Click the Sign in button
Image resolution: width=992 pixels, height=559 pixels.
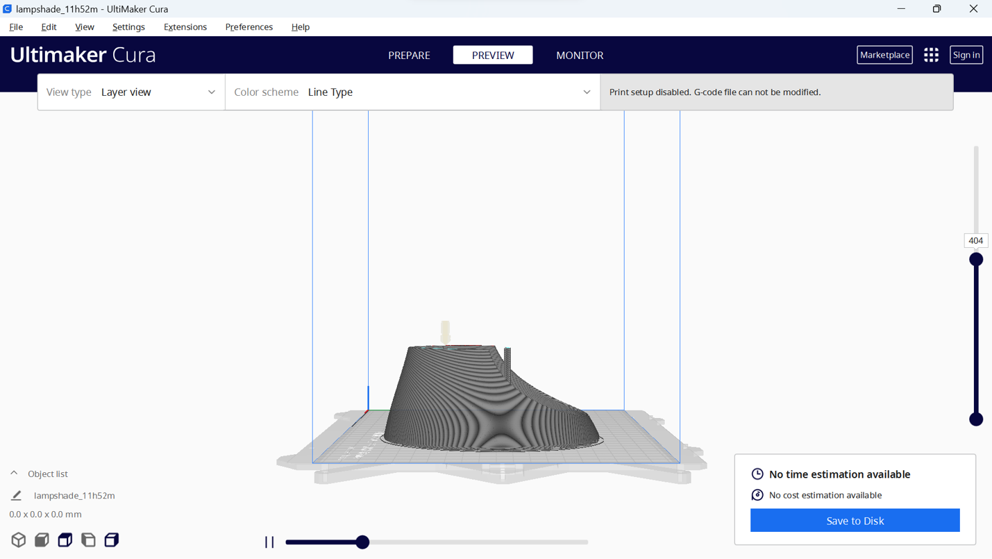pos(966,55)
